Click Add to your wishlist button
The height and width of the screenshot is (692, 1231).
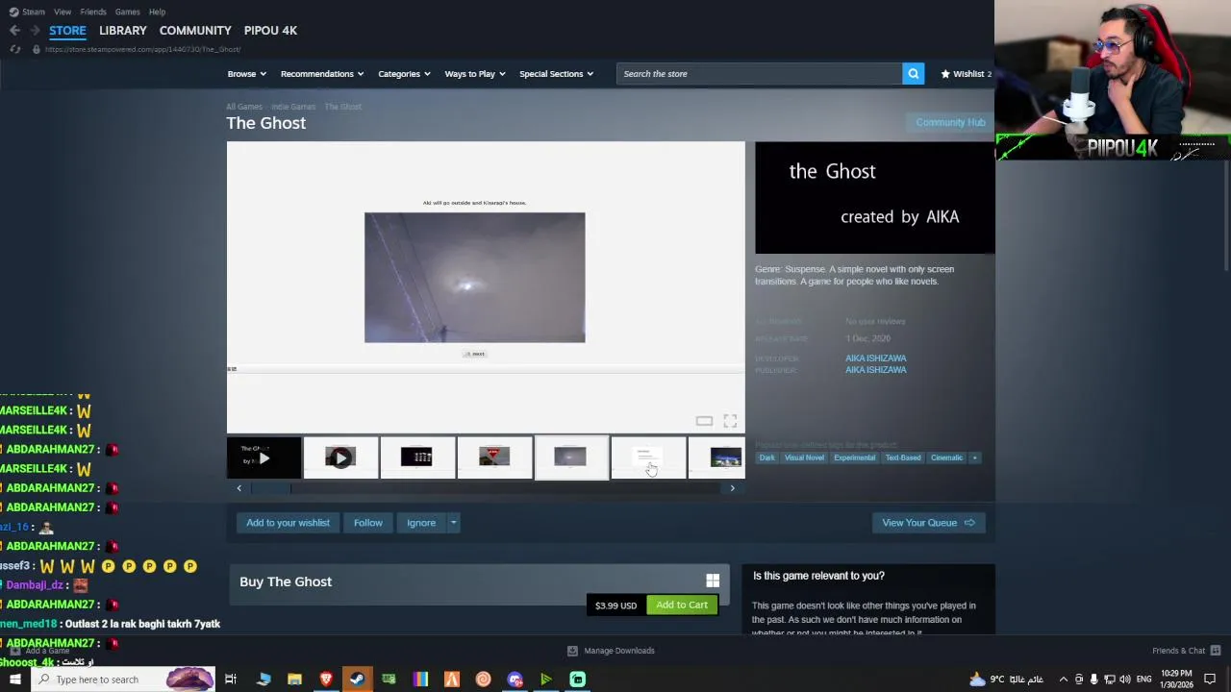(288, 523)
